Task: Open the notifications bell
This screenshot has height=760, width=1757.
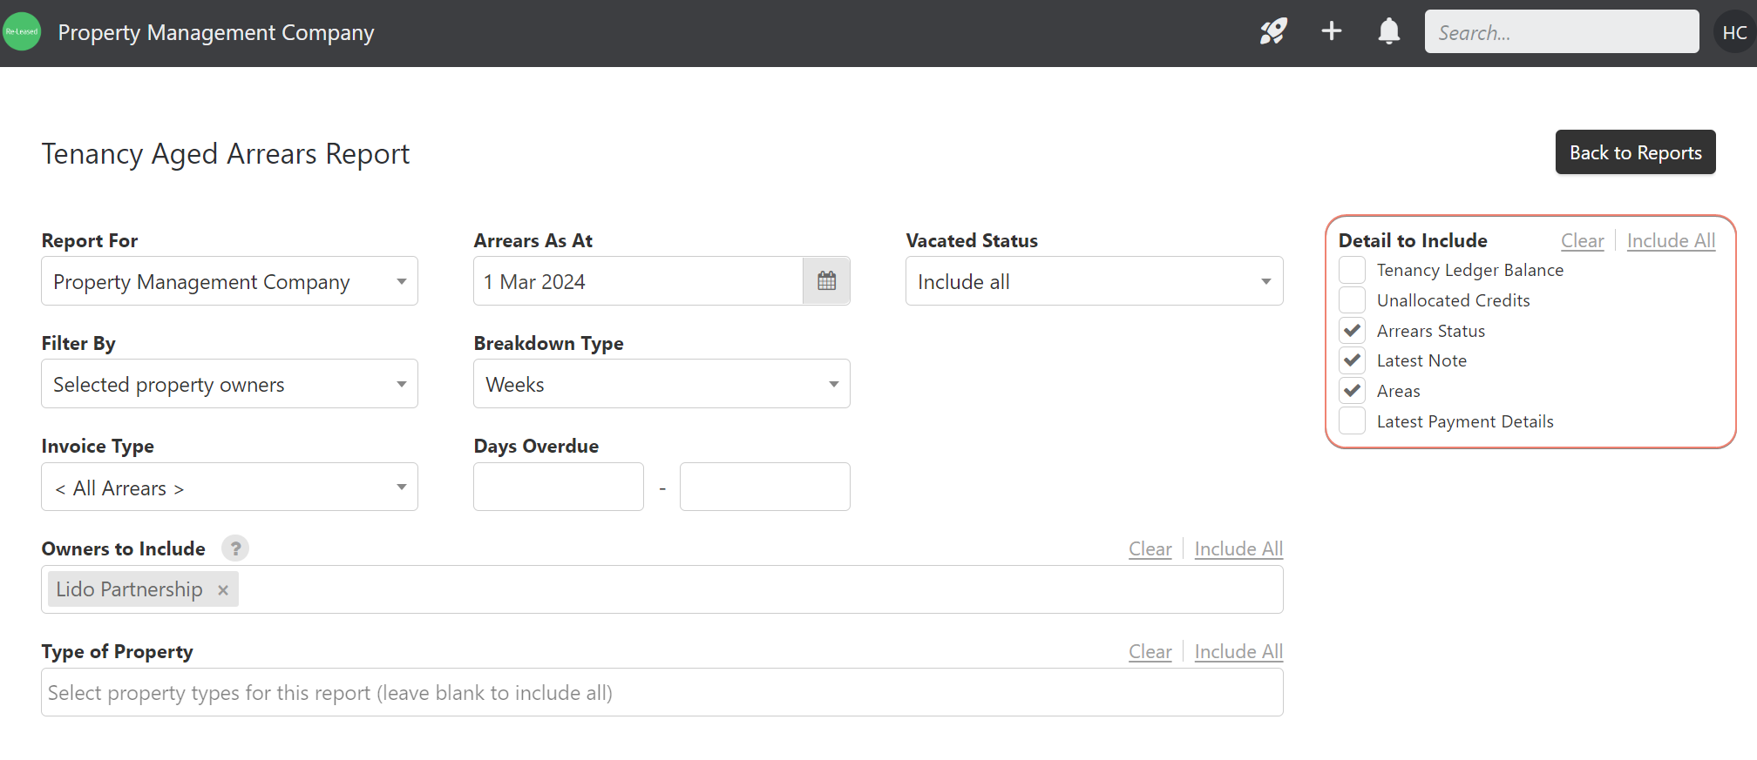Action: 1388,32
